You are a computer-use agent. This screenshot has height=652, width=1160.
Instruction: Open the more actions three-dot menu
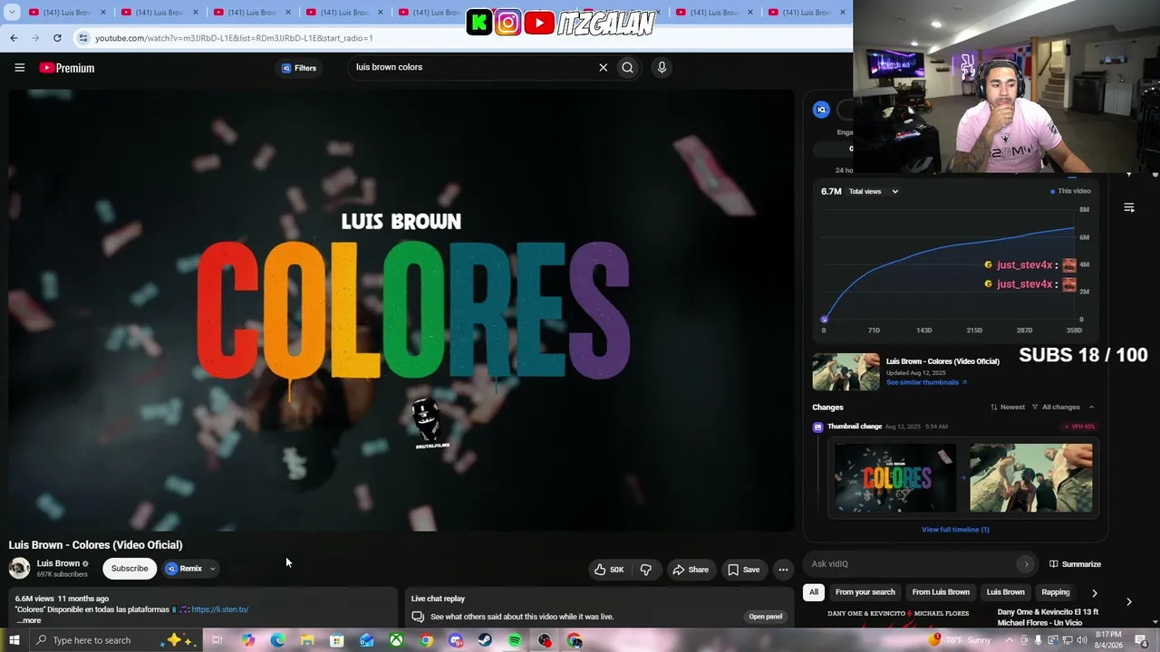pos(783,570)
